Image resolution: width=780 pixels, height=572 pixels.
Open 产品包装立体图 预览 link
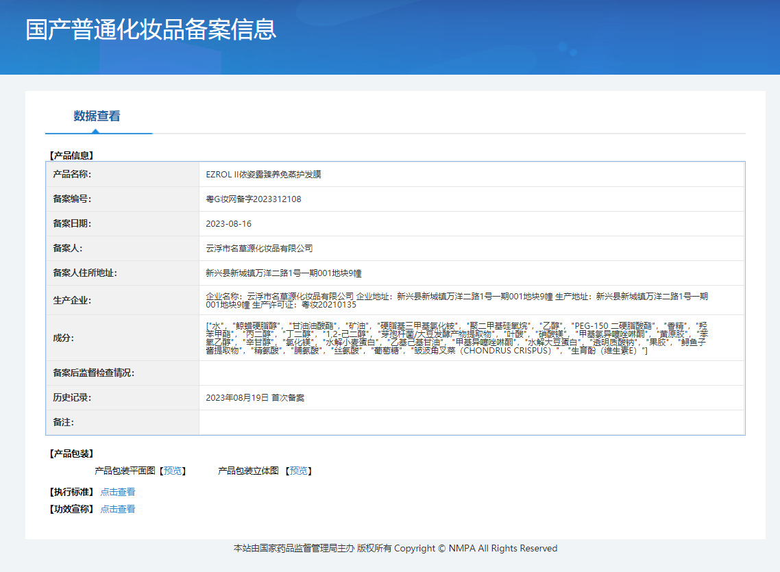(x=299, y=471)
